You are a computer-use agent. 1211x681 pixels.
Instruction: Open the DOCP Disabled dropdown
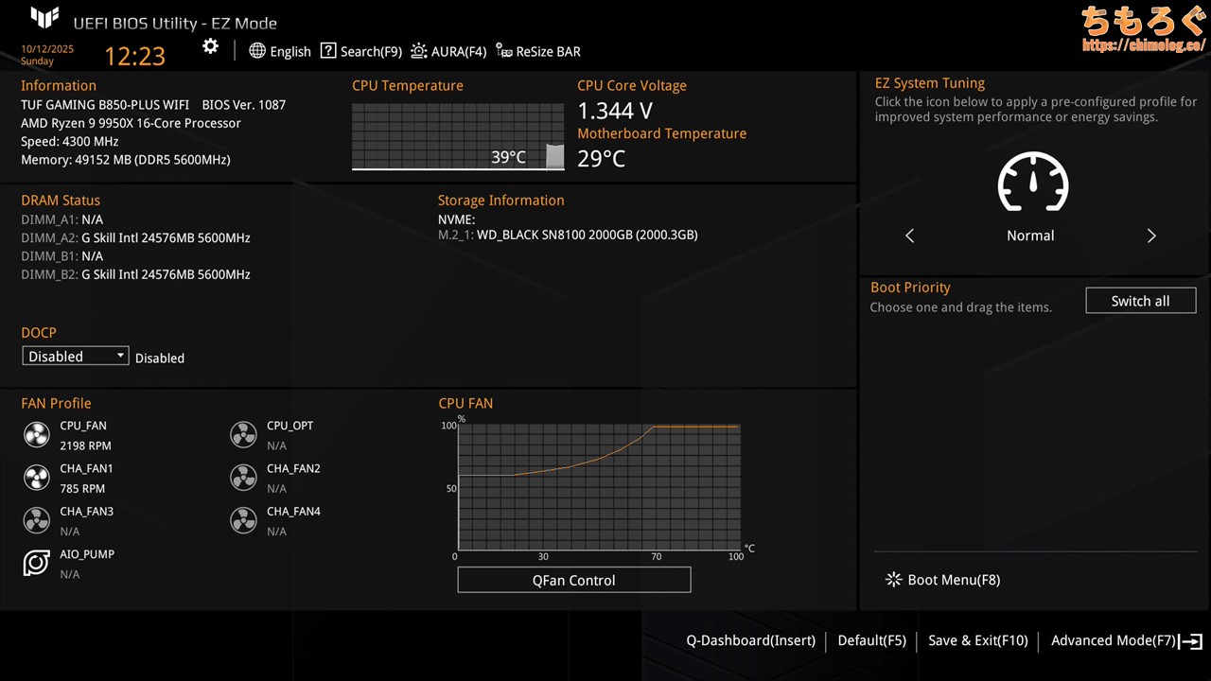(75, 357)
